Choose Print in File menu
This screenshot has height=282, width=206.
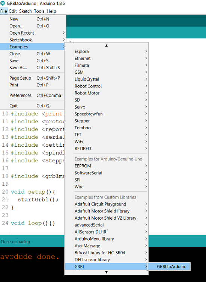click(x=32, y=85)
